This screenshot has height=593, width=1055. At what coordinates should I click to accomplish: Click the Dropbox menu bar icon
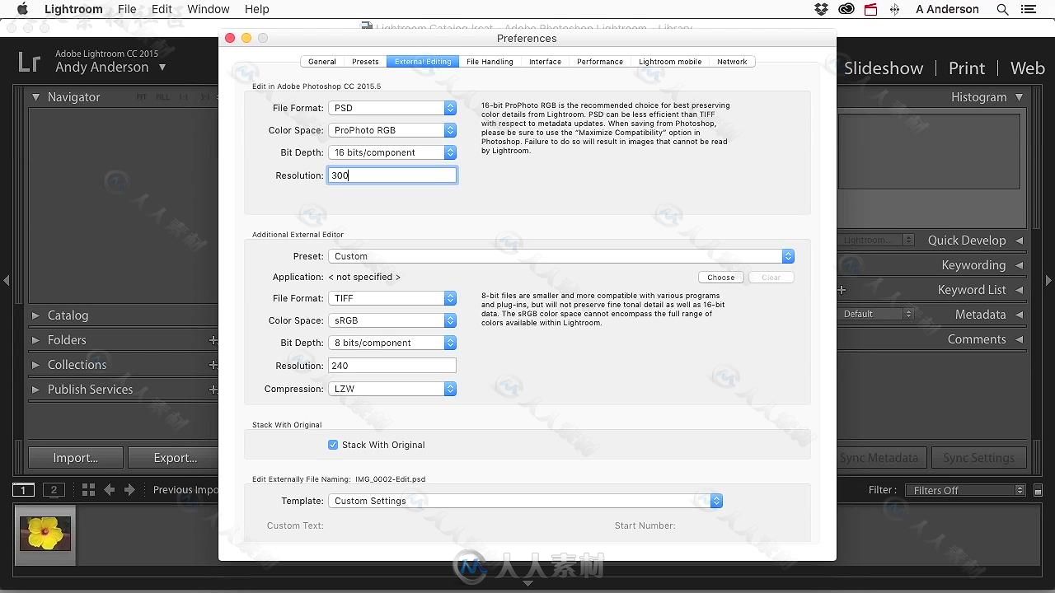821,9
